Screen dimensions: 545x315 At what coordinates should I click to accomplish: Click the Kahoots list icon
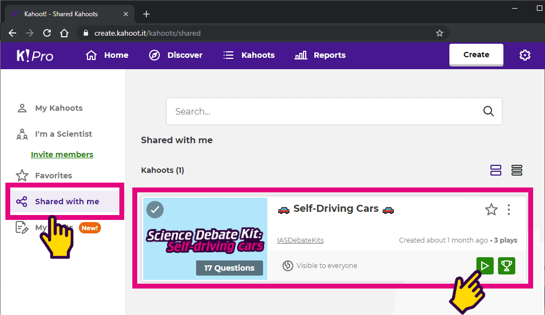click(228, 55)
